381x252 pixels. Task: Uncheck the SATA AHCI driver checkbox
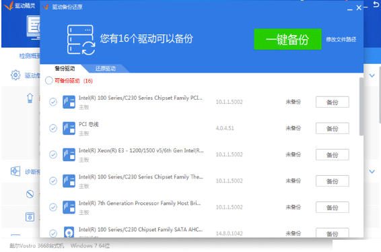[53, 233]
